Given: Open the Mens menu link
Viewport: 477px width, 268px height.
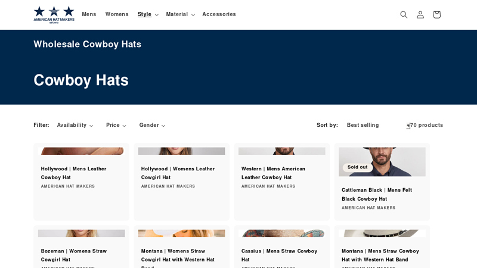Looking at the screenshot, I should coord(89,14).
